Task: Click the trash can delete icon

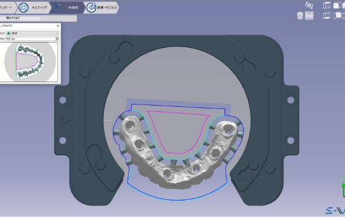Action: [x=300, y=15]
